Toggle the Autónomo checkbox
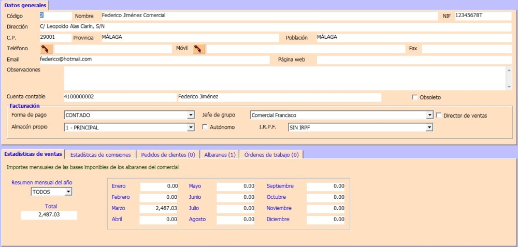Image resolution: width=518 pixels, height=247 pixels. (205, 127)
